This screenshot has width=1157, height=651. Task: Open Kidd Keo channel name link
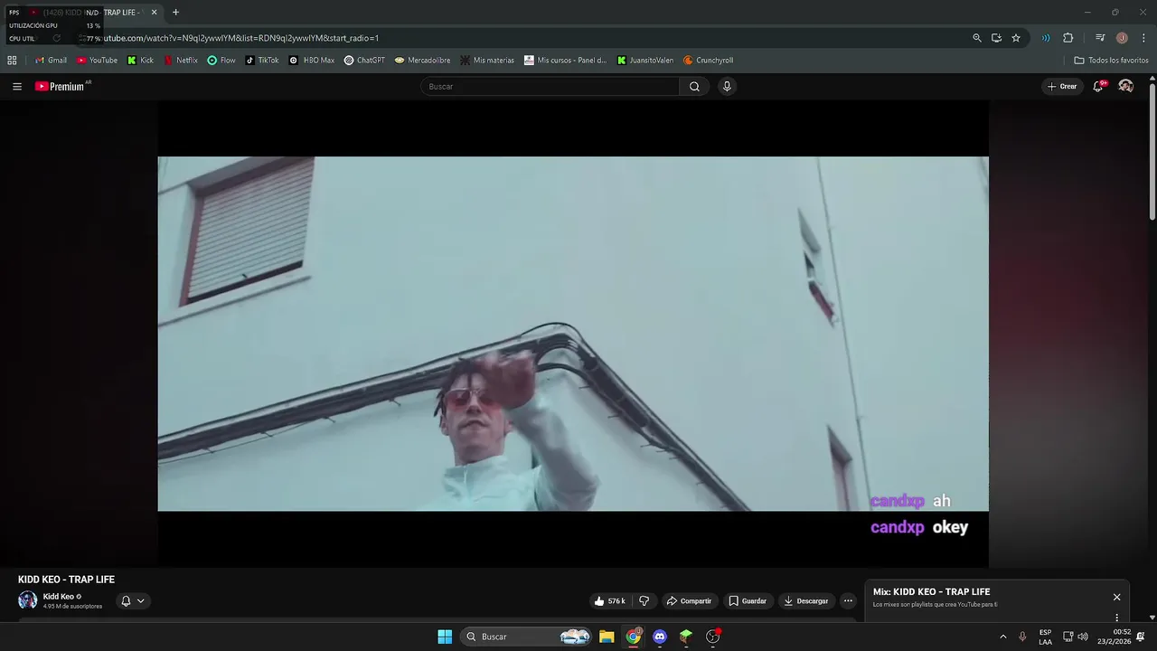59,597
